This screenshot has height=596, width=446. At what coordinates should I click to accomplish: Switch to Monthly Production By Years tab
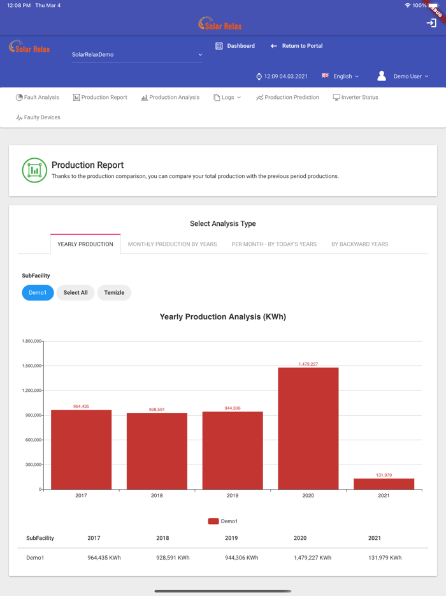pos(172,244)
